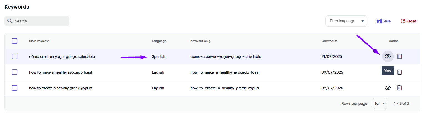Image resolution: width=424 pixels, height=115 pixels.
Task: Open the Filter language dropdown
Action: (346, 21)
